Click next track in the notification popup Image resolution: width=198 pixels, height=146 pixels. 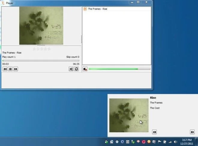(x=192, y=132)
